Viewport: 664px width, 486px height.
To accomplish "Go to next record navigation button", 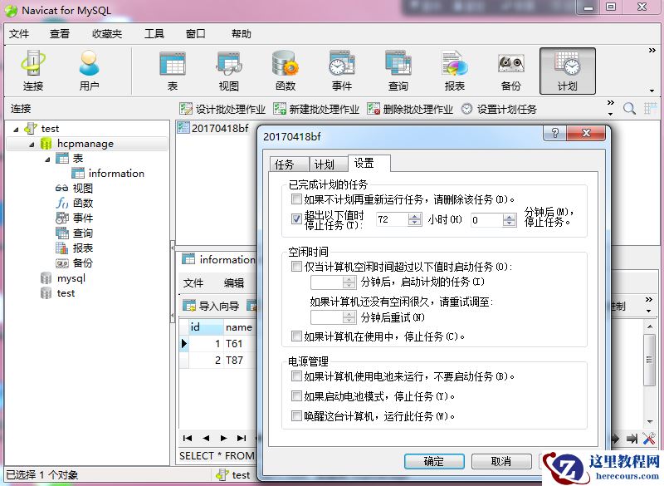I will point(223,438).
